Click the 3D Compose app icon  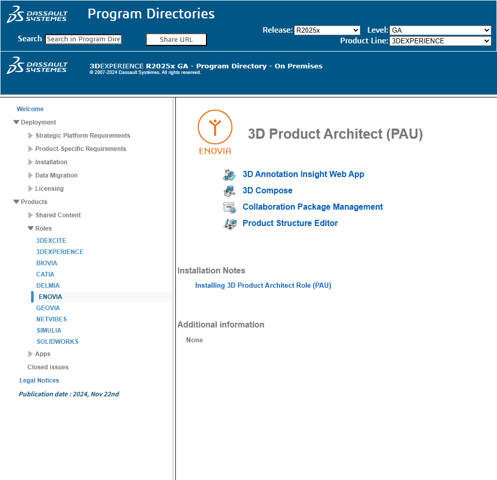[x=229, y=191]
